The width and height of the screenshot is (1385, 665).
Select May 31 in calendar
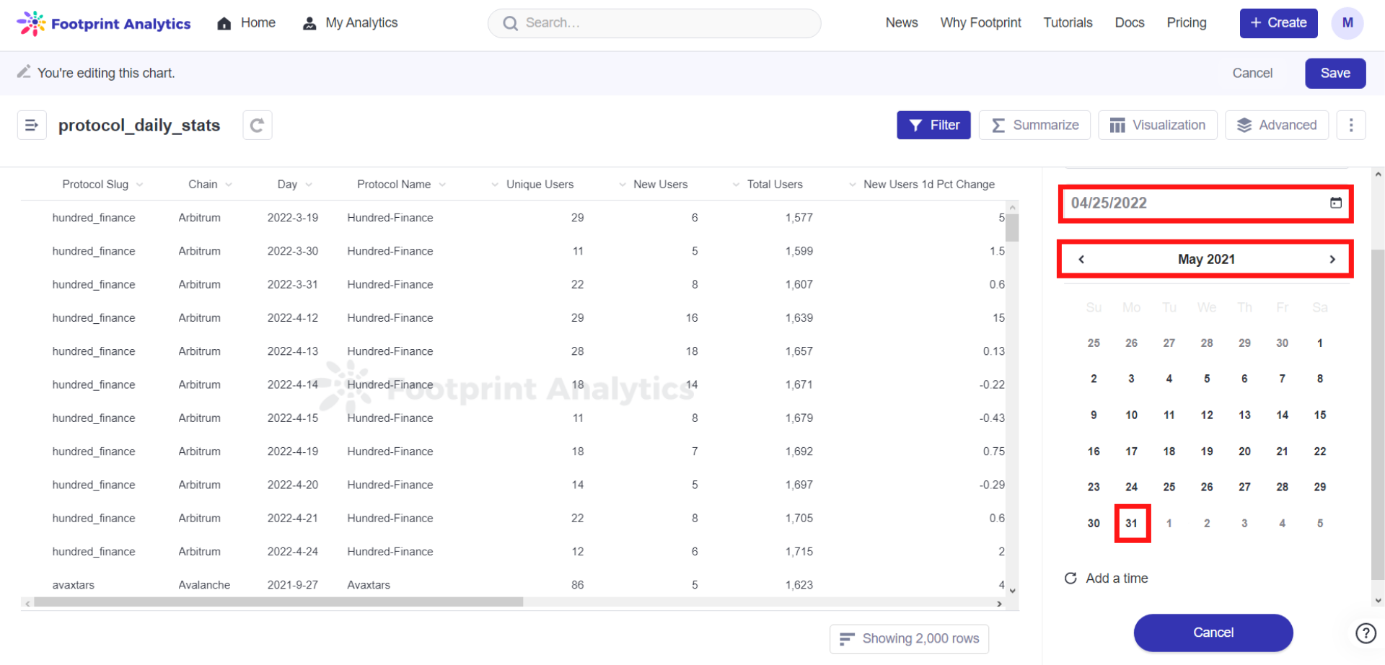1132,524
